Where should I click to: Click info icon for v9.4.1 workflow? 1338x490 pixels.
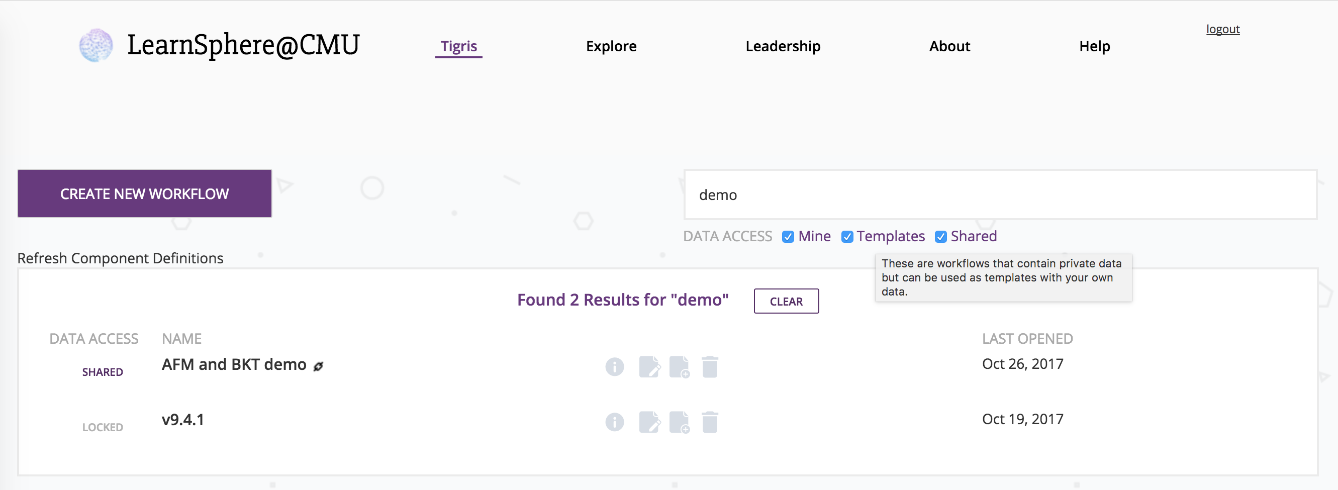(x=614, y=422)
